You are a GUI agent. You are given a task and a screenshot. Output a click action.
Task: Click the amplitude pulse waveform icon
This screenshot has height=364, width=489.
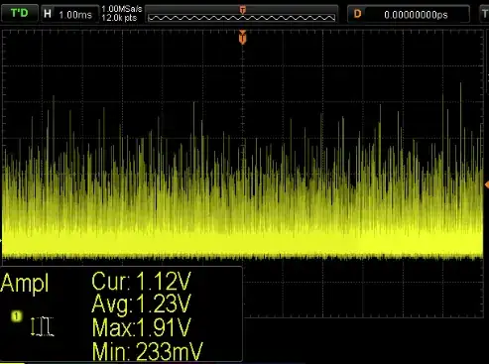[x=43, y=326]
